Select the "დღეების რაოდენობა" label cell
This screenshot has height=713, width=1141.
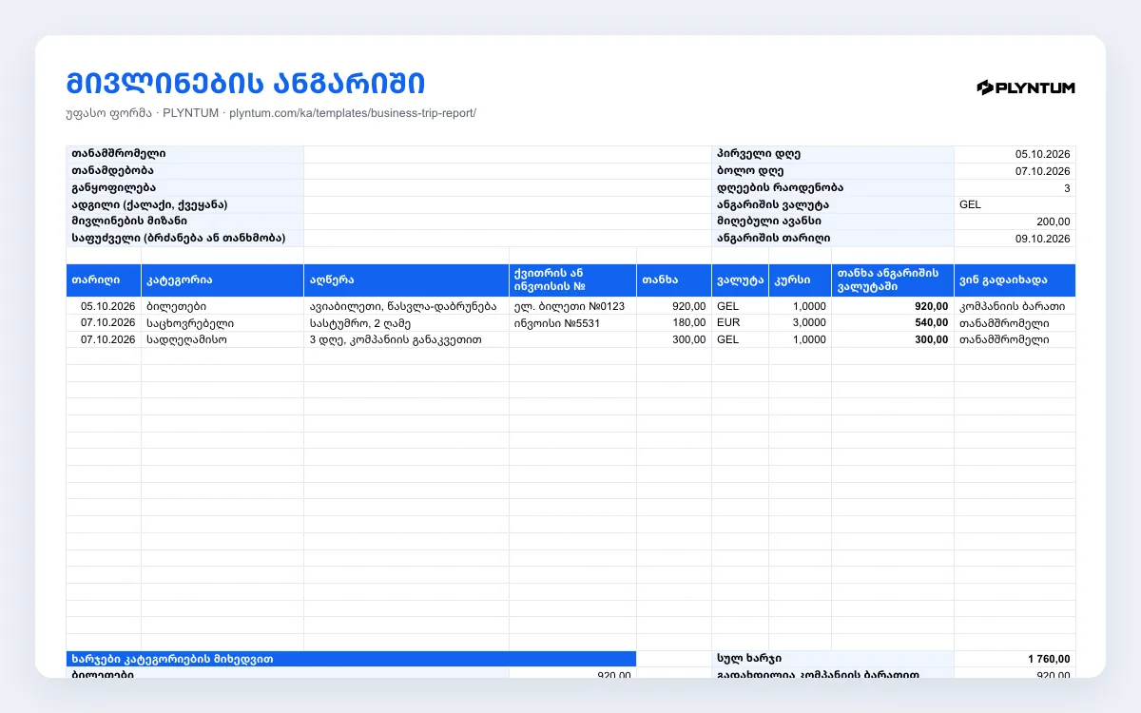point(833,188)
